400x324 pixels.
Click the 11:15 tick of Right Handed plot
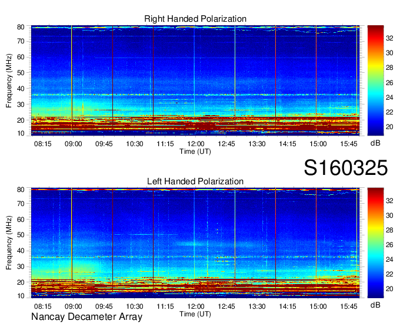click(165, 144)
